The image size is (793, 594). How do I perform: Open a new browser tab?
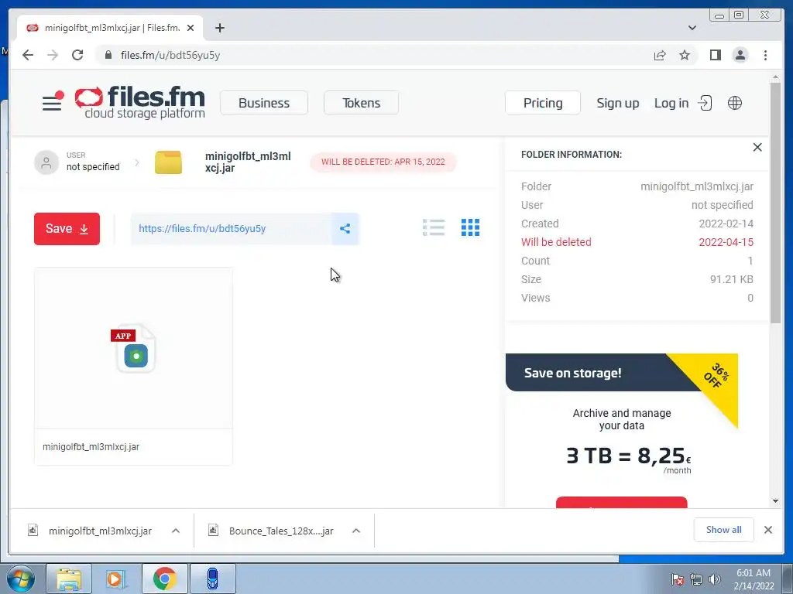pyautogui.click(x=219, y=28)
